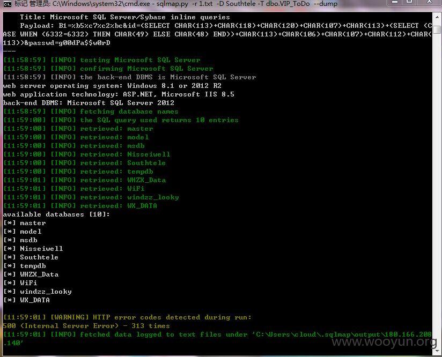This screenshot has height=357, width=442.
Task: Select '[*] windzz_looky' in database list
Action: point(37,292)
